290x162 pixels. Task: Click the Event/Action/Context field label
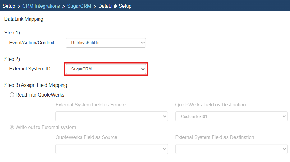32,43
